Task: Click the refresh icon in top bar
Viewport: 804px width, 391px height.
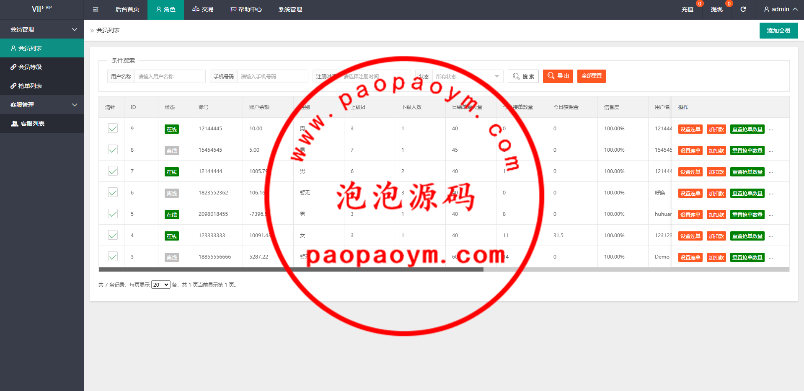Action: 743,9
